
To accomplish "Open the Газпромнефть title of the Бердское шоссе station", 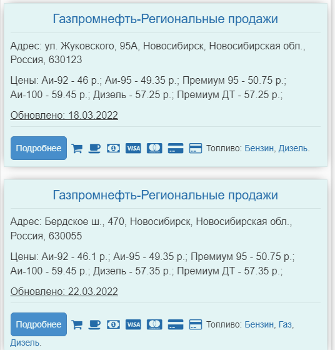I will (x=165, y=195).
